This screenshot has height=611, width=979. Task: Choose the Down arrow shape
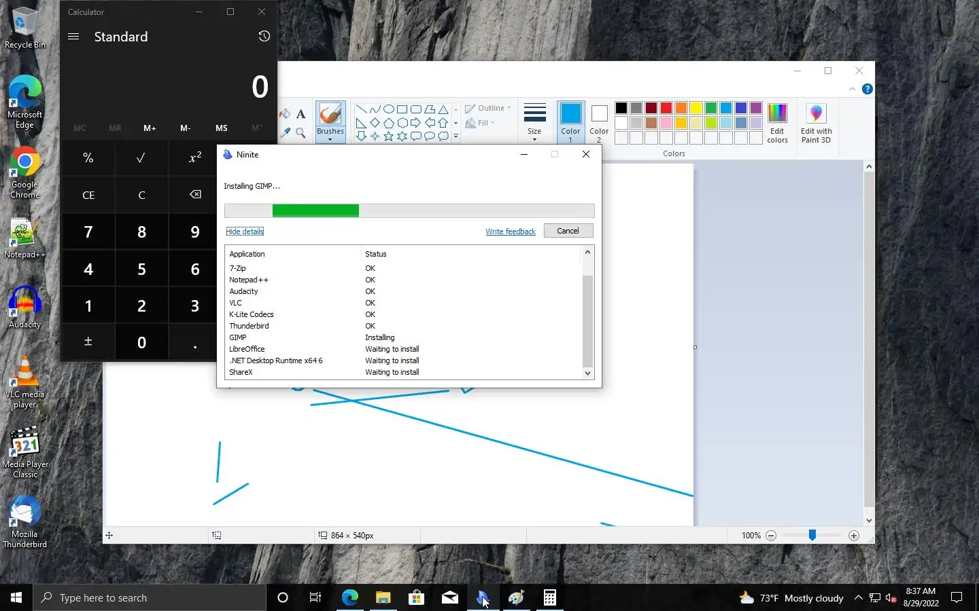[x=361, y=136]
